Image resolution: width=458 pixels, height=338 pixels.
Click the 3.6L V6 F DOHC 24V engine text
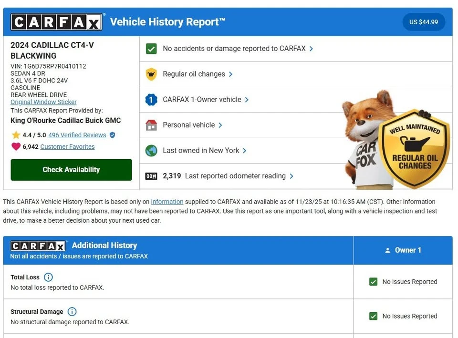coord(39,81)
